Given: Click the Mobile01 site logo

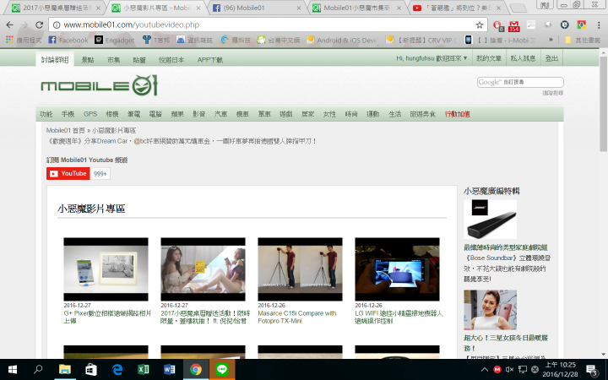Looking at the screenshot, I should pyautogui.click(x=100, y=85).
